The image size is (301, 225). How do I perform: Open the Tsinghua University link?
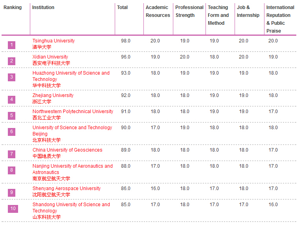pyautogui.click(x=53, y=41)
